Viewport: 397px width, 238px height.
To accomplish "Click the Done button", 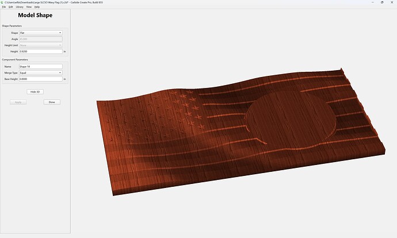I will (52, 102).
